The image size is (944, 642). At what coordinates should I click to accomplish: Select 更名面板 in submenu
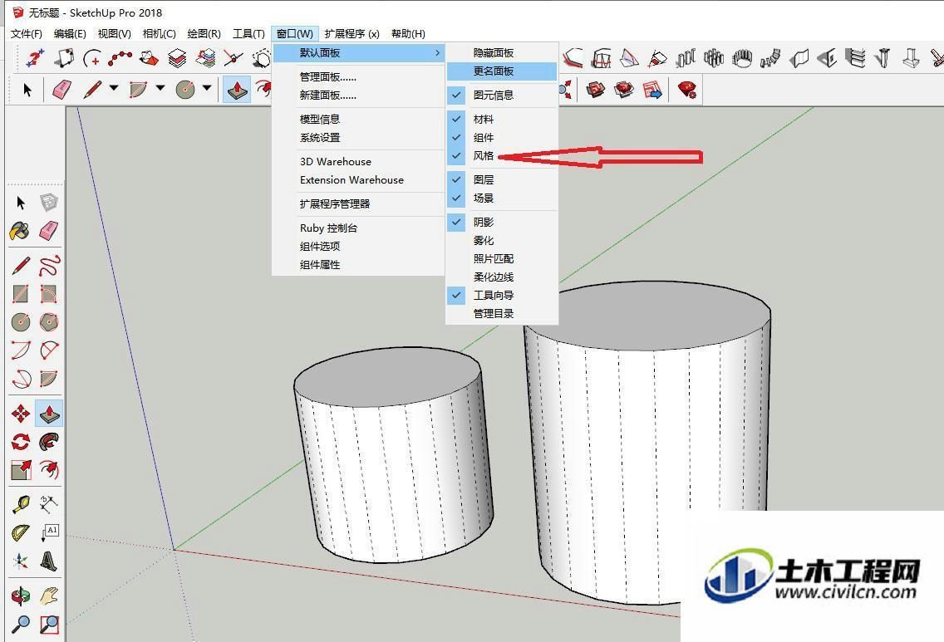(x=502, y=71)
